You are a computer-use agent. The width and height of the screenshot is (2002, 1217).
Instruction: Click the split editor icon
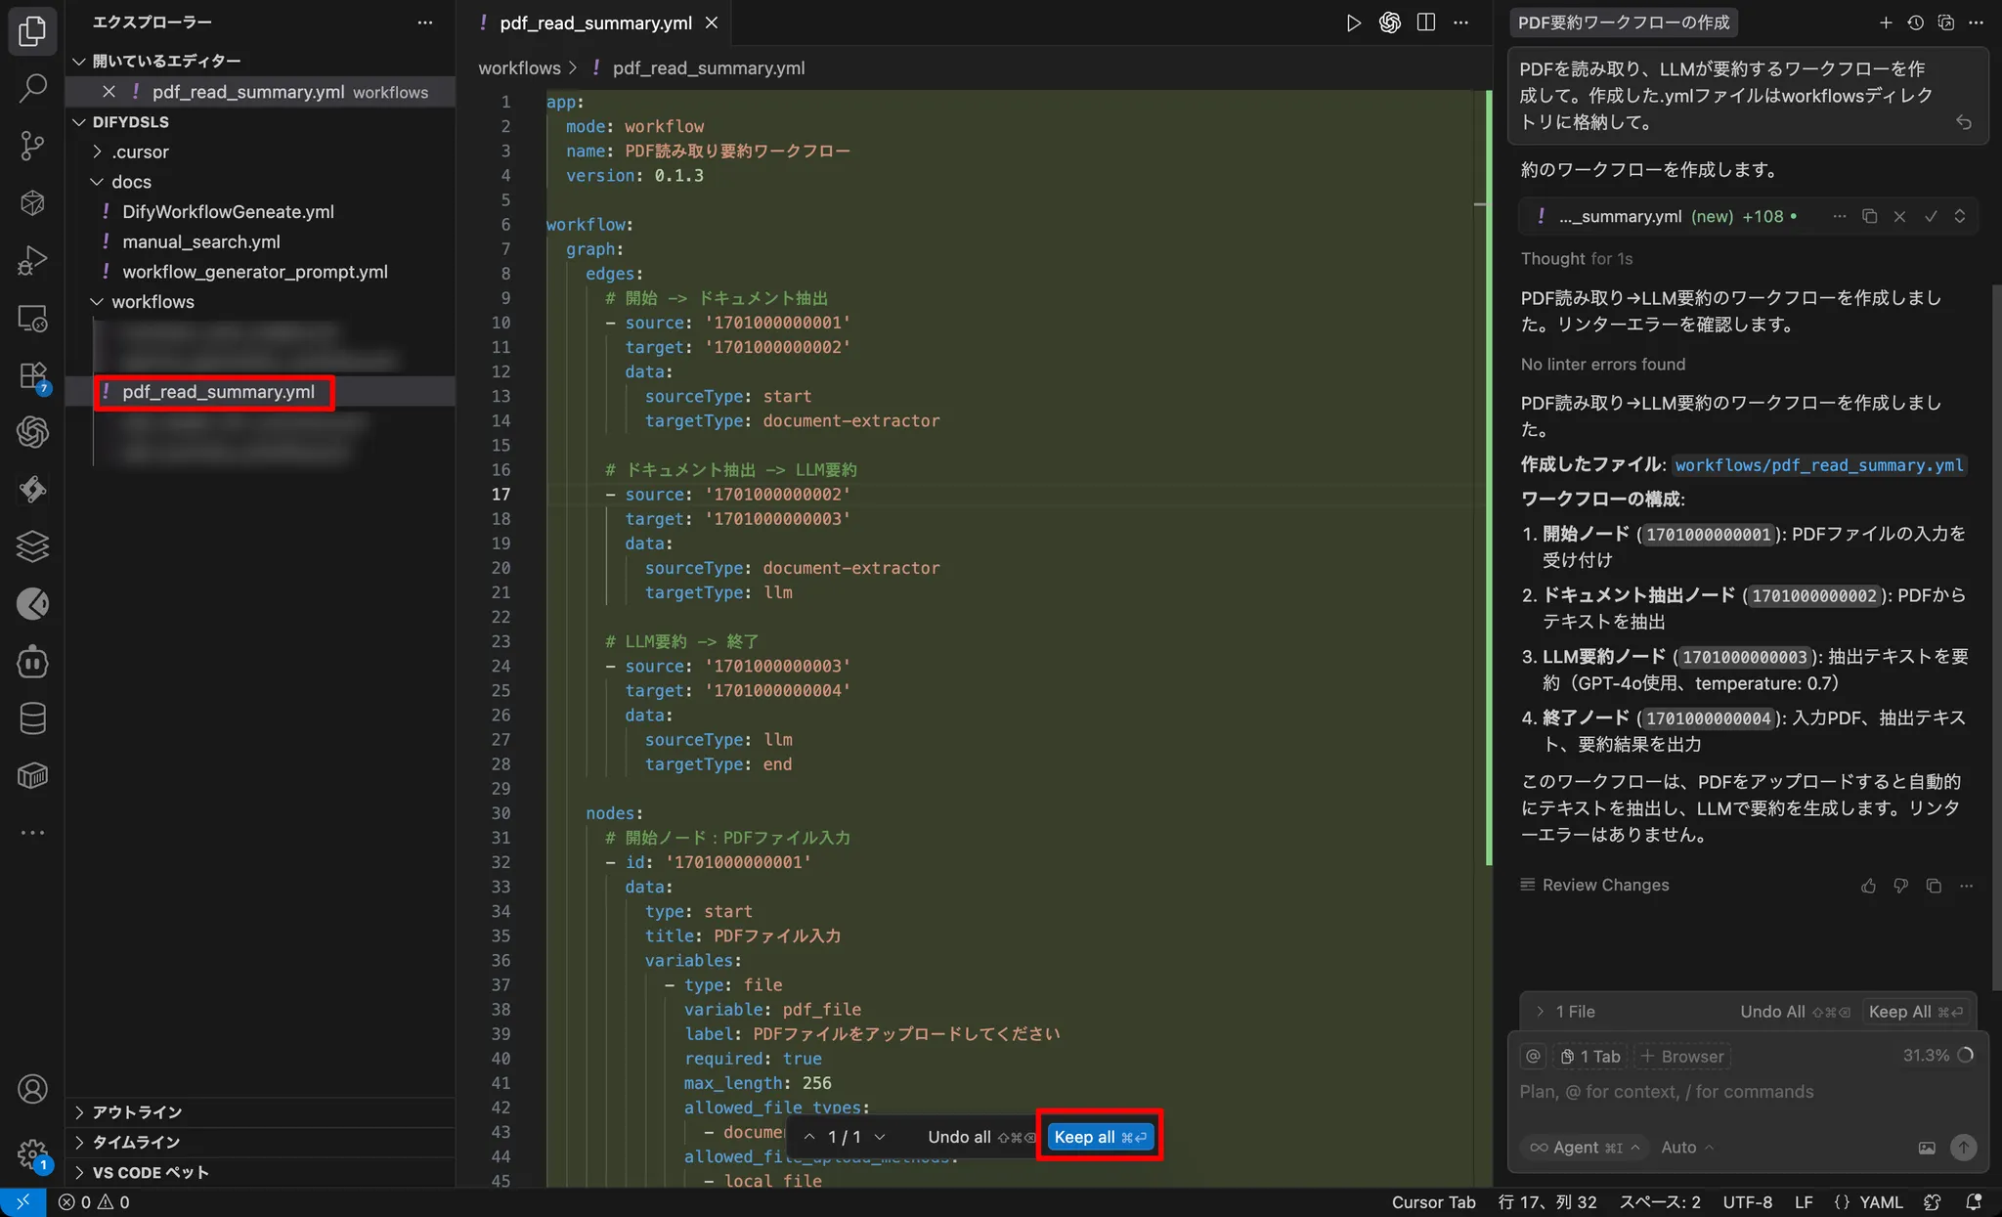pos(1426,22)
